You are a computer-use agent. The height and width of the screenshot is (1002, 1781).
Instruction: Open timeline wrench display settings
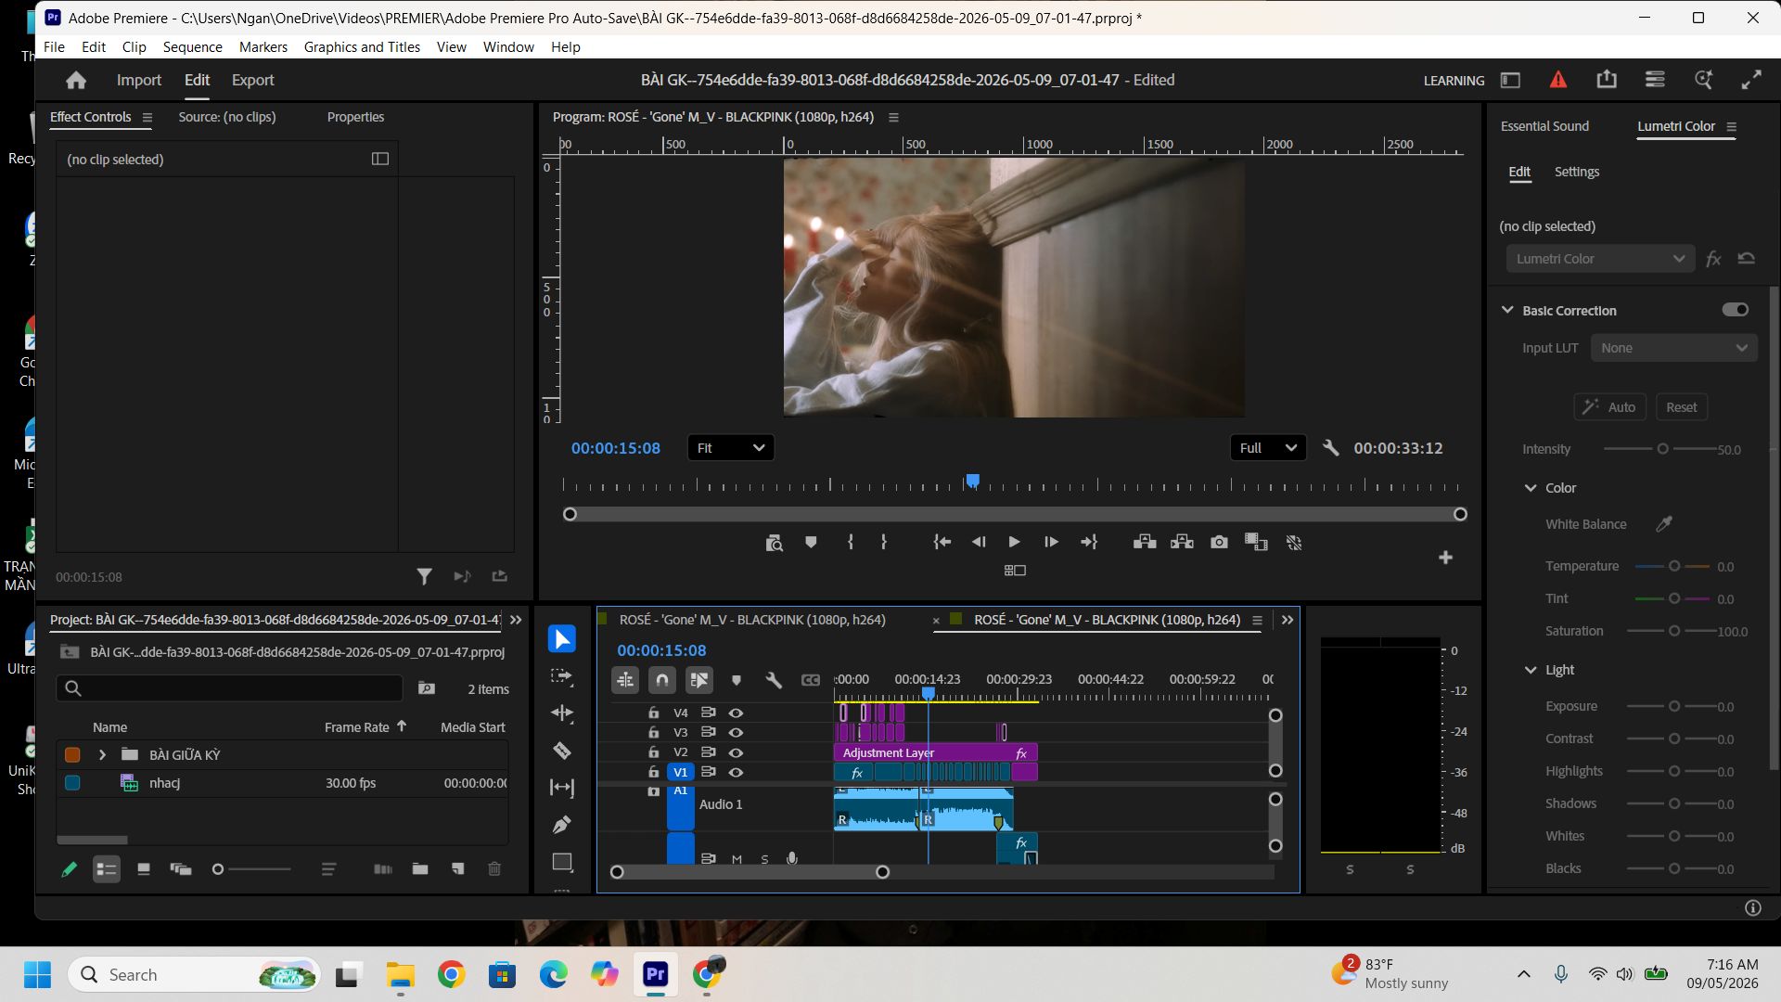pyautogui.click(x=774, y=680)
